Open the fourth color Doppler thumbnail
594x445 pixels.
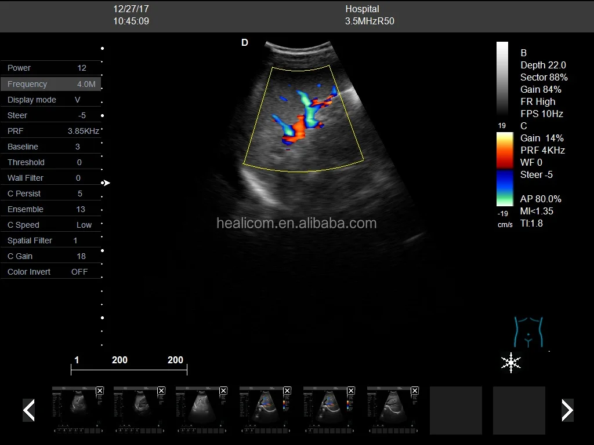265,410
